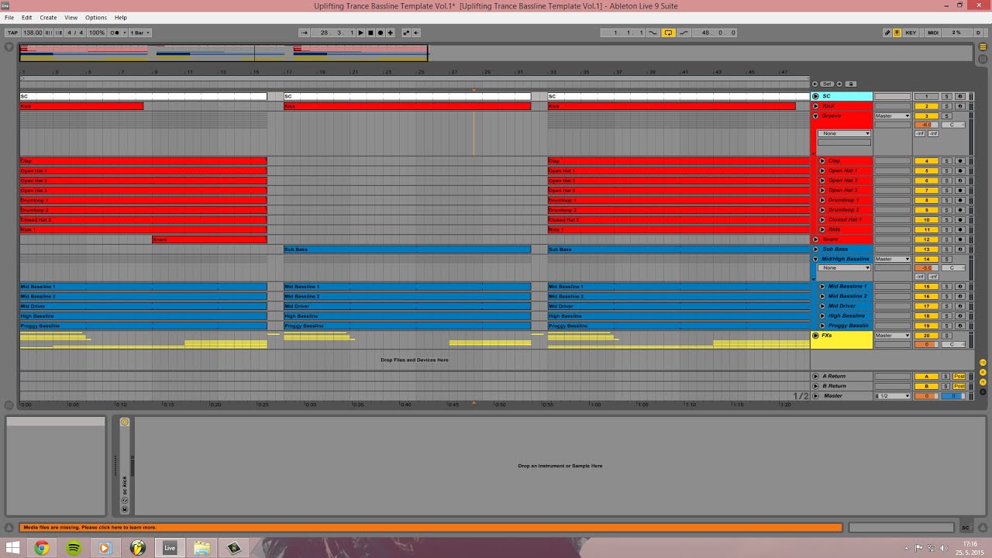992x558 pixels.
Task: Click the TAP tempo button
Action: point(12,33)
